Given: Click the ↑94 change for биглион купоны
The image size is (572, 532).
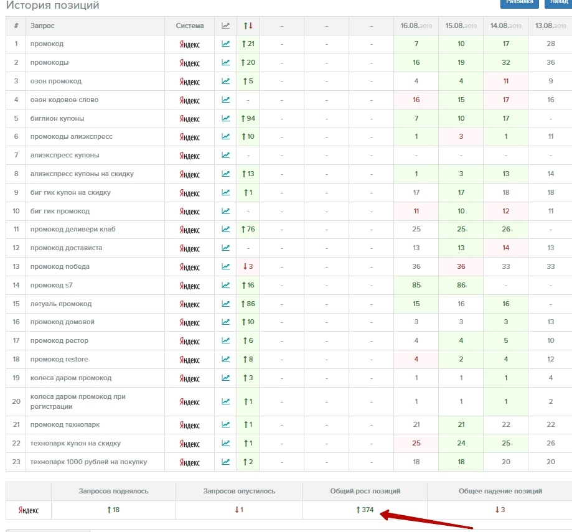Looking at the screenshot, I should (248, 118).
